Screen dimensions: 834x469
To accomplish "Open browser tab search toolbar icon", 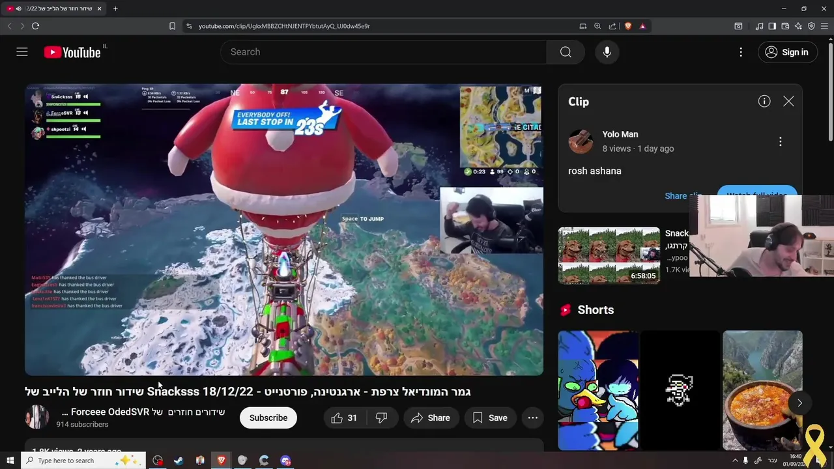I will click(738, 26).
